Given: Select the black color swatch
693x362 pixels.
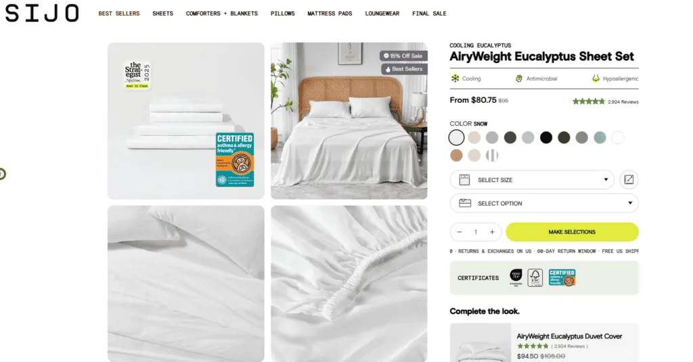Looking at the screenshot, I should point(546,137).
